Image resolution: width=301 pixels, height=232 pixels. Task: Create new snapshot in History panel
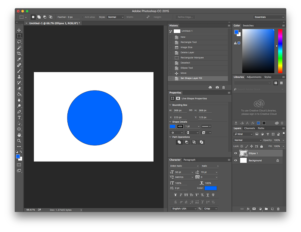tap(217, 87)
